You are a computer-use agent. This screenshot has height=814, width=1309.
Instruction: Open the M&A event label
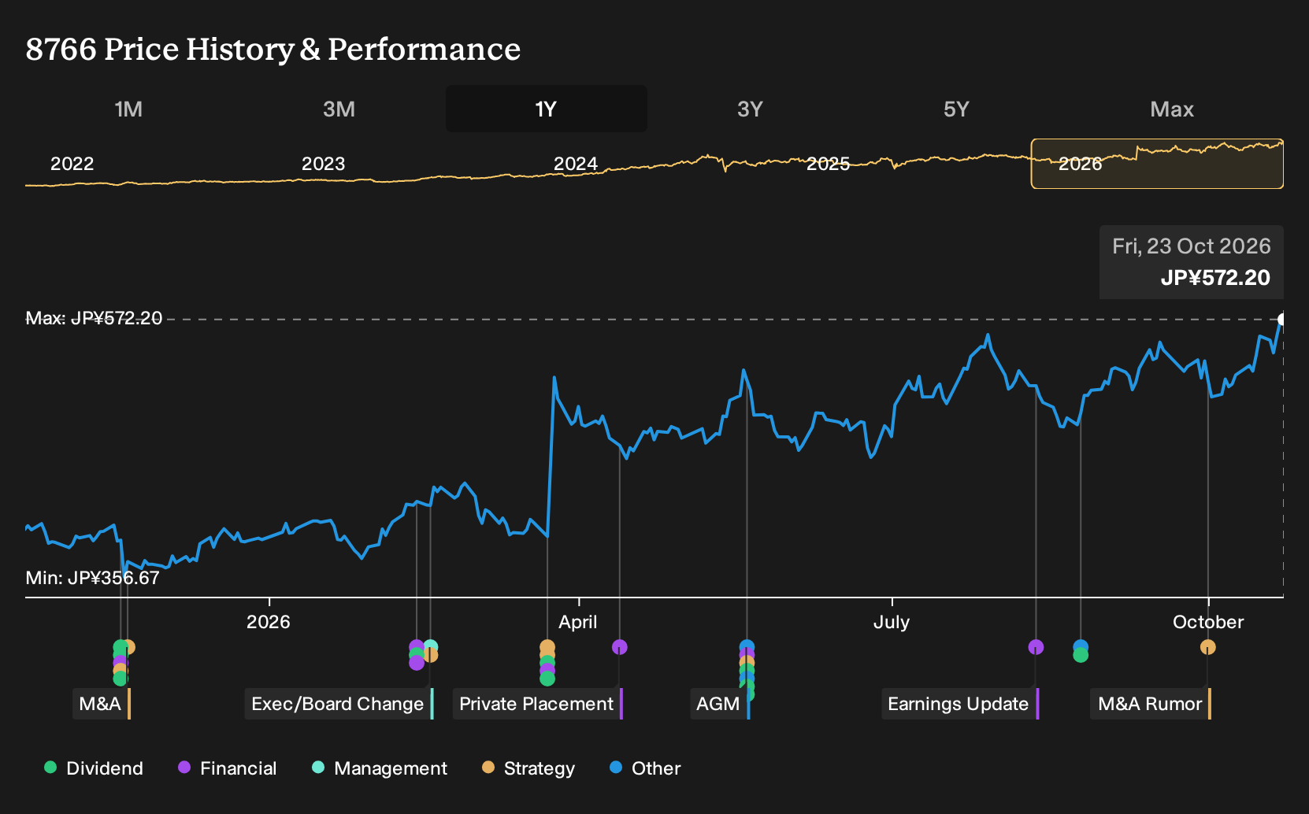pos(102,704)
